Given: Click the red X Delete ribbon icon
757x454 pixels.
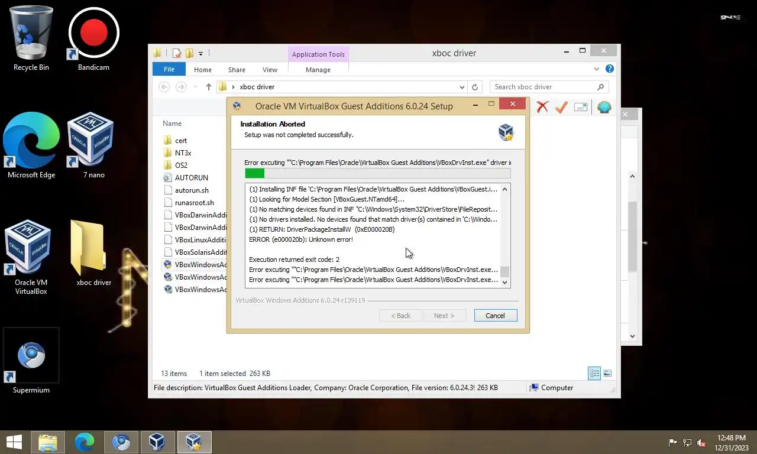Looking at the screenshot, I should [542, 107].
